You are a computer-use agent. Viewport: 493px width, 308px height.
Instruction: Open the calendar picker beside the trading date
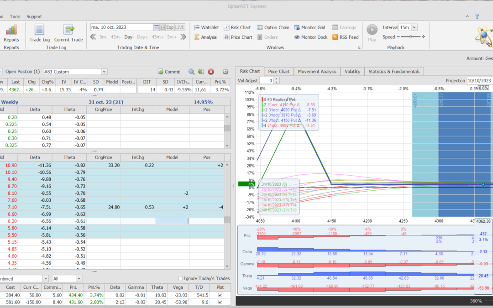click(x=156, y=27)
